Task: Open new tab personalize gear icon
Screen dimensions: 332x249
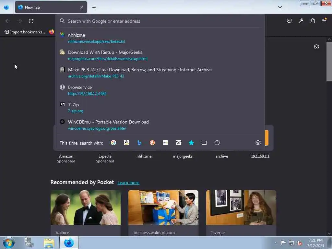Action: tap(316, 47)
